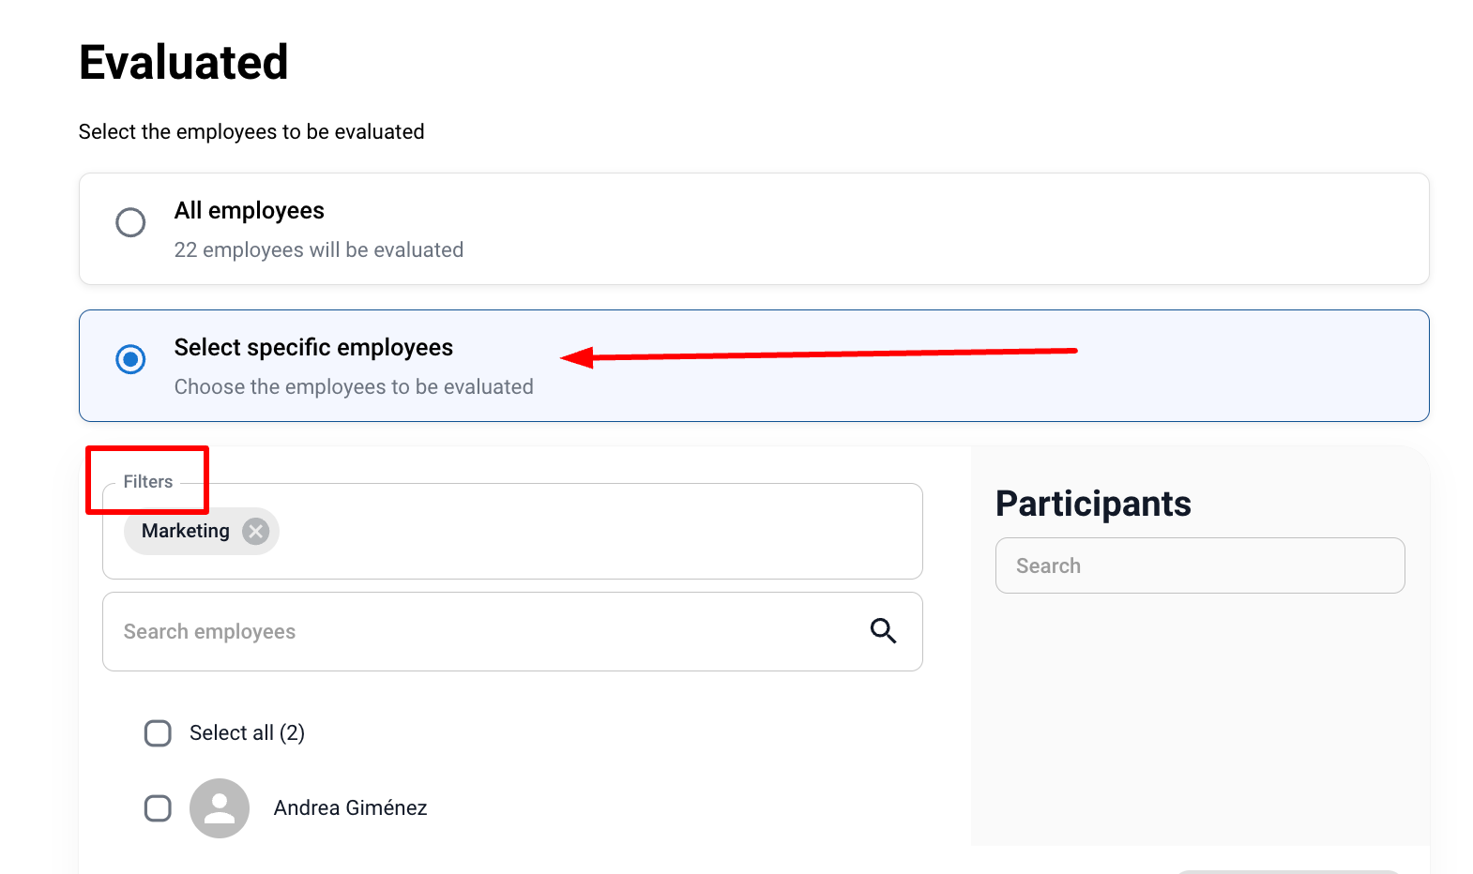Remove the Marketing filter chip
This screenshot has height=874, width=1473.
point(255,532)
